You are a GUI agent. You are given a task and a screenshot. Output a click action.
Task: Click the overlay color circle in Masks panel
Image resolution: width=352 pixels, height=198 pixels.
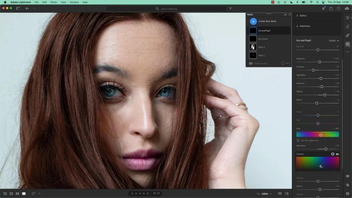(282, 63)
